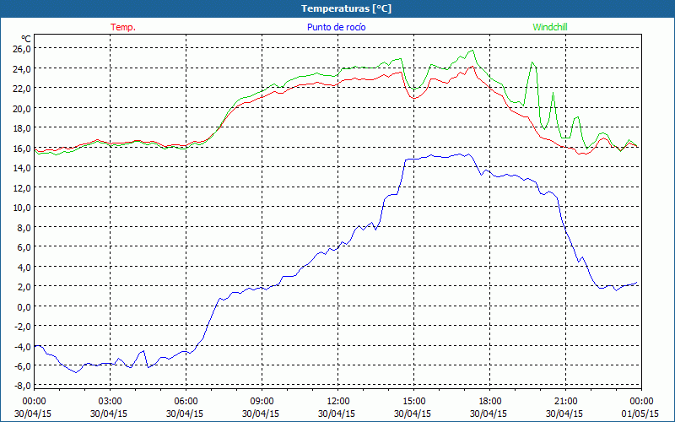
Task: Click the 10,0 y-axis value
Action: coord(22,208)
